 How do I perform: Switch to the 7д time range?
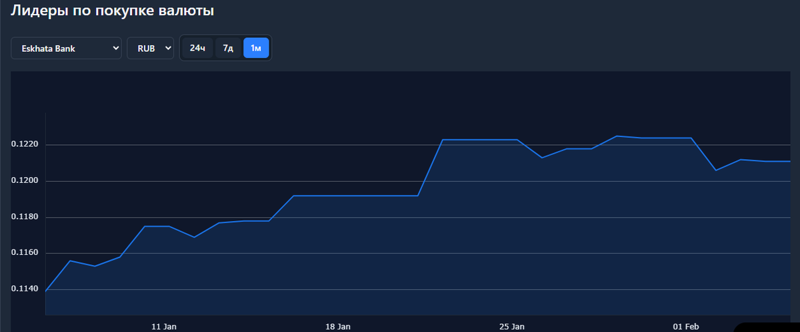pyautogui.click(x=228, y=48)
